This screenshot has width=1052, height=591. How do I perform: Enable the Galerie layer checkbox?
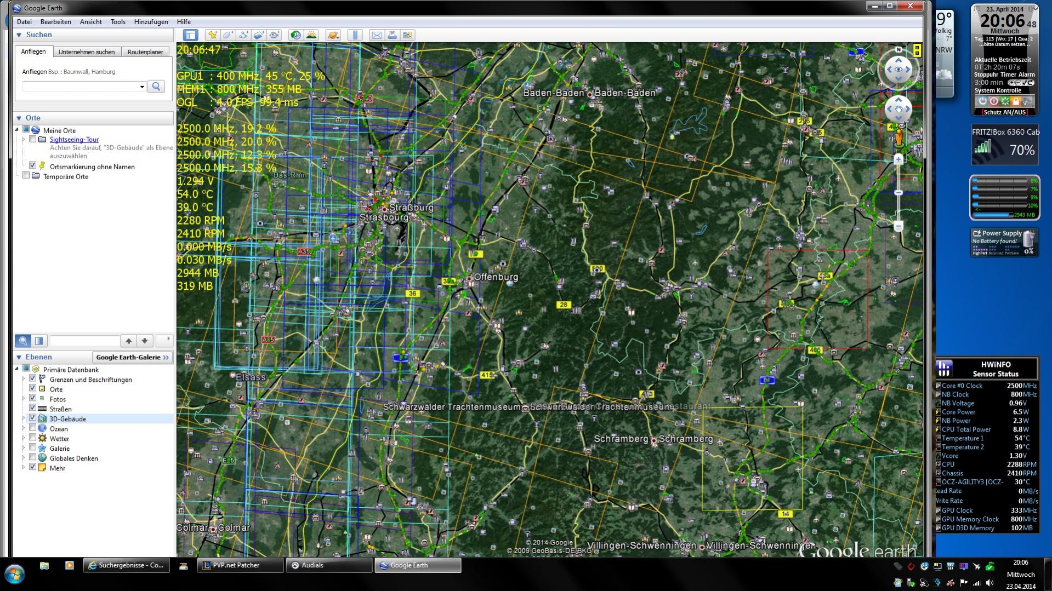point(32,448)
